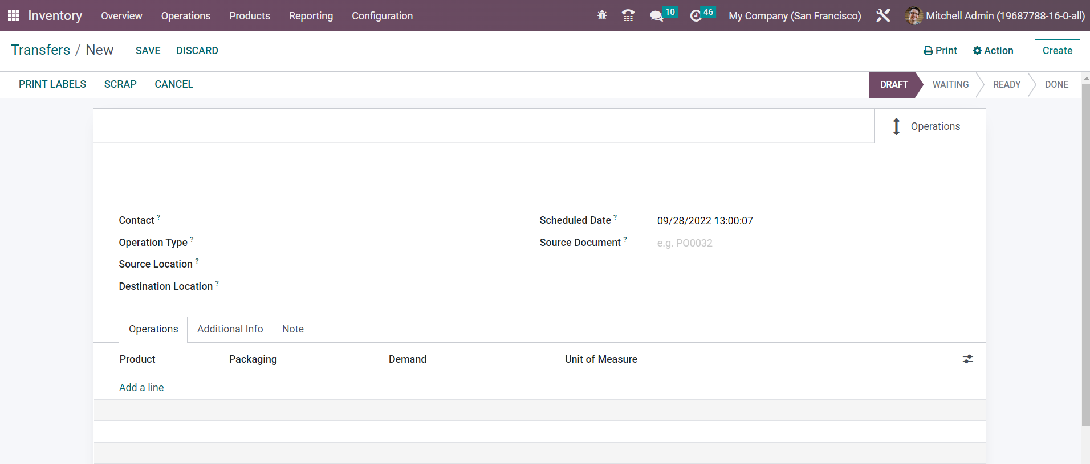Open optional columns settings icon
This screenshot has height=464, width=1090.
(967, 359)
